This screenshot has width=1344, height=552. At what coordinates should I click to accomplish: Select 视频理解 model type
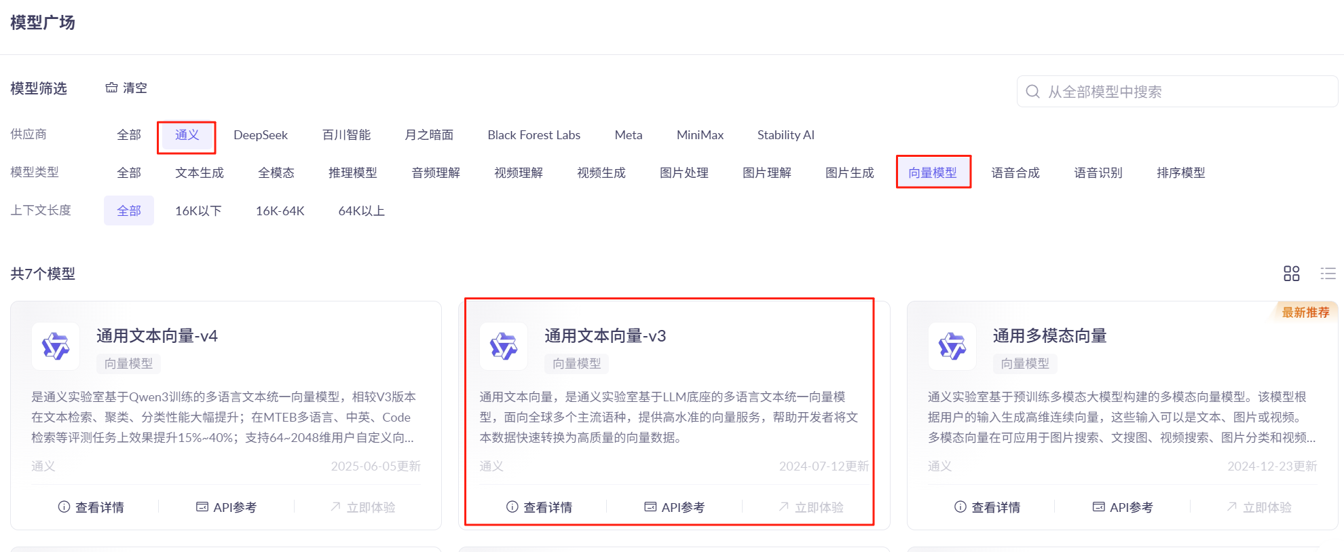tap(519, 172)
